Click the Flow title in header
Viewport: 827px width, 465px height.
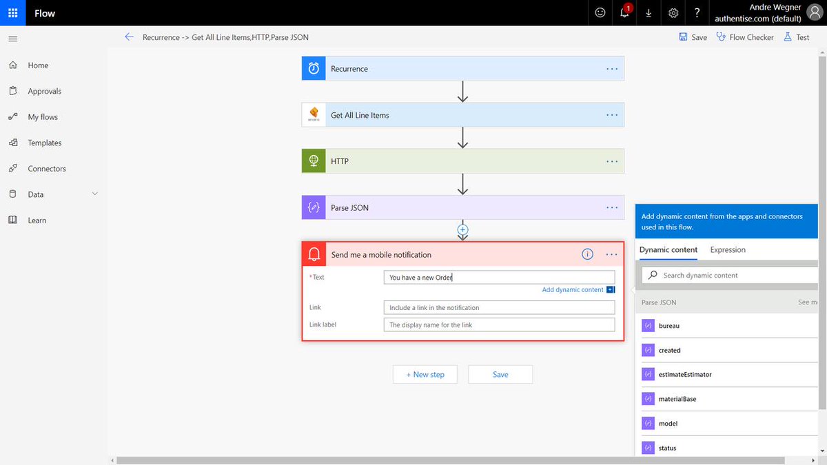pyautogui.click(x=45, y=13)
